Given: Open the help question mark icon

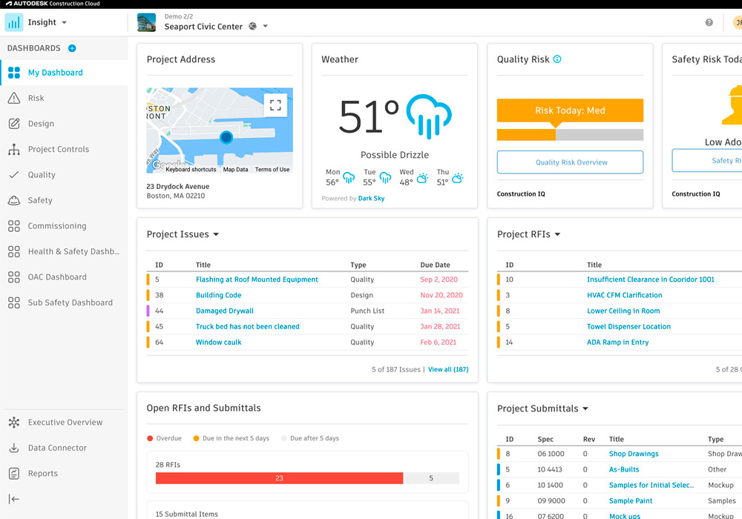Looking at the screenshot, I should pos(709,23).
